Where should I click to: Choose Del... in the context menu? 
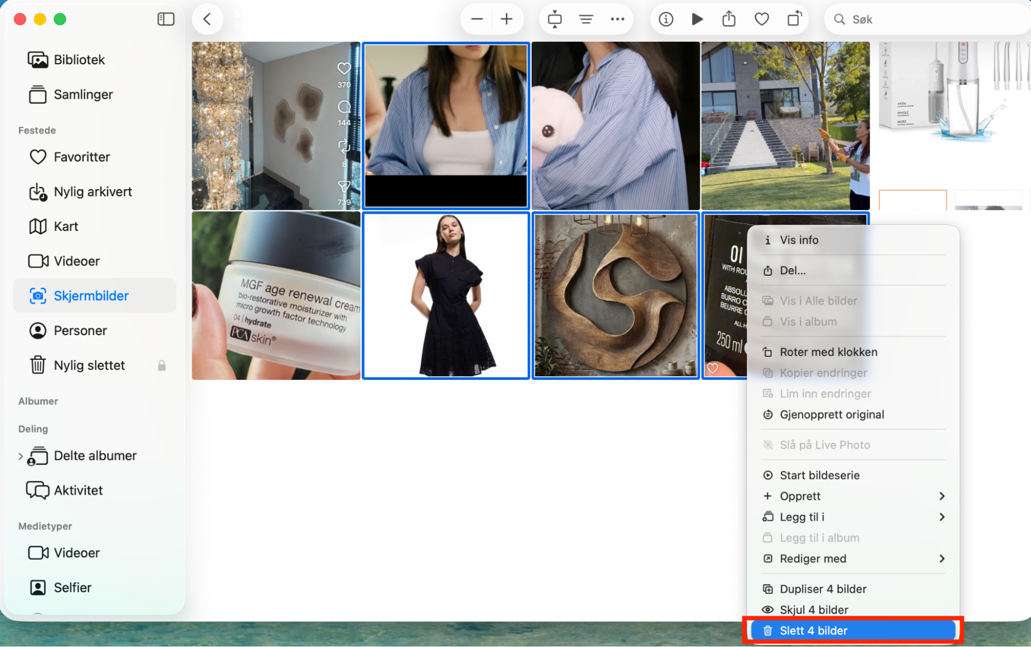point(853,271)
